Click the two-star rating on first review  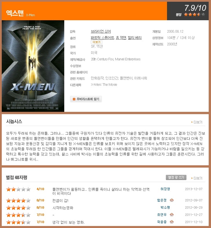click(x=18, y=189)
